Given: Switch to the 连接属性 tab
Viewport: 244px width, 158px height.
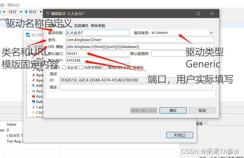Looking at the screenshot, I should (81, 26).
